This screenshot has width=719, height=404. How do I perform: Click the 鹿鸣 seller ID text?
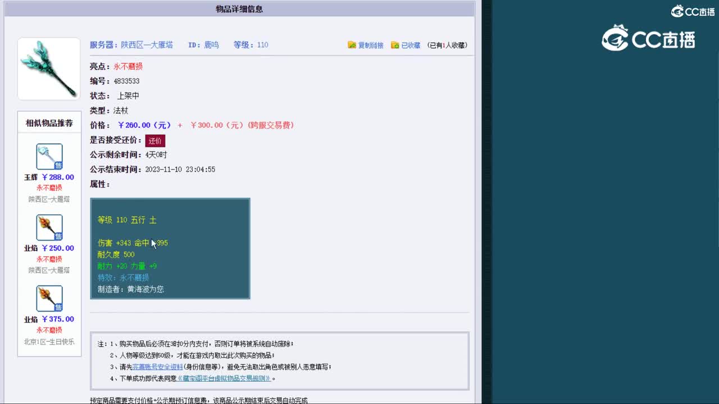[x=211, y=44]
